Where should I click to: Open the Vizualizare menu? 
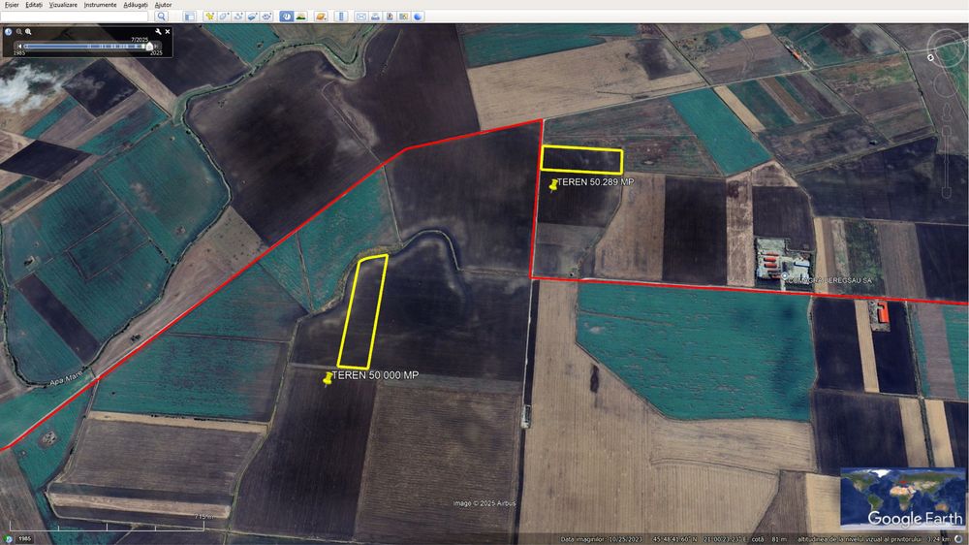tap(63, 5)
